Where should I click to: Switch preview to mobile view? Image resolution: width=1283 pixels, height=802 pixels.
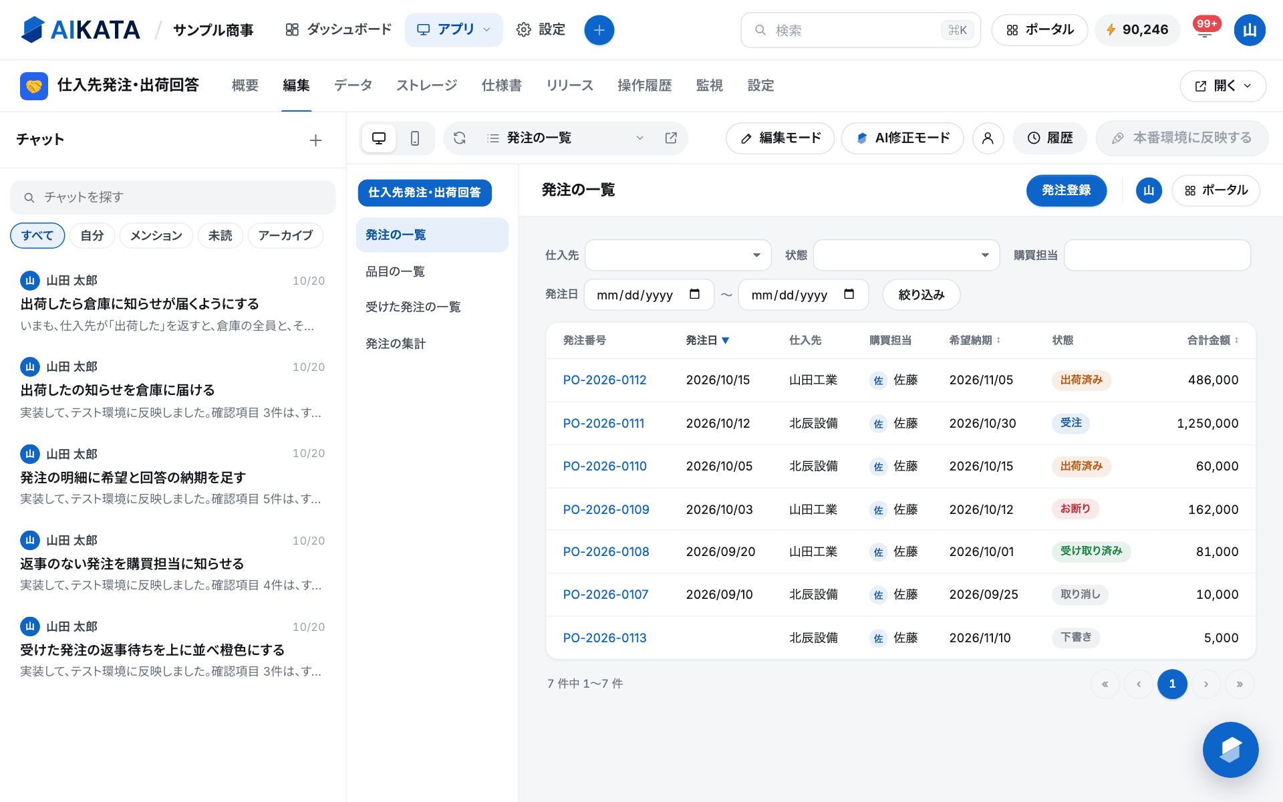(415, 138)
